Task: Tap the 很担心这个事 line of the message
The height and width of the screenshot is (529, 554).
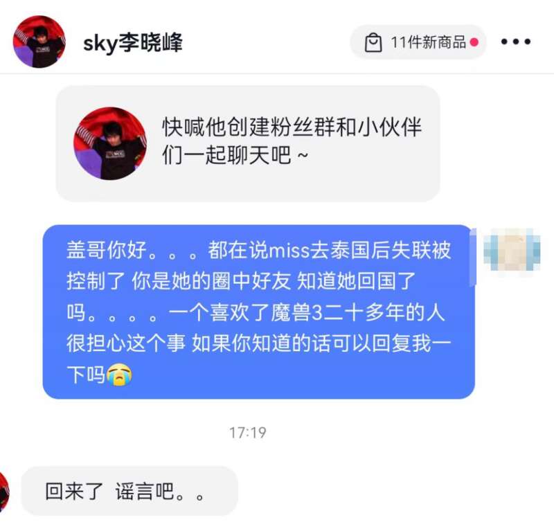Action: 258,343
